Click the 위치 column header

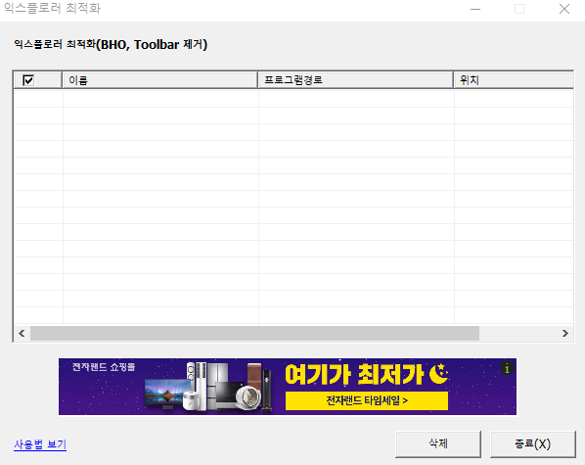click(x=514, y=80)
